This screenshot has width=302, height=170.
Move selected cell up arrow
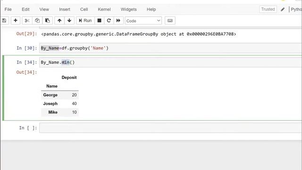(x=59, y=20)
